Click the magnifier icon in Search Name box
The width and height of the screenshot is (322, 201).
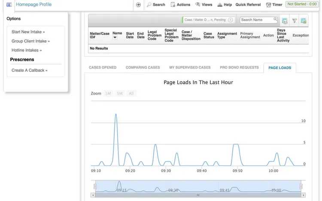(x=275, y=20)
